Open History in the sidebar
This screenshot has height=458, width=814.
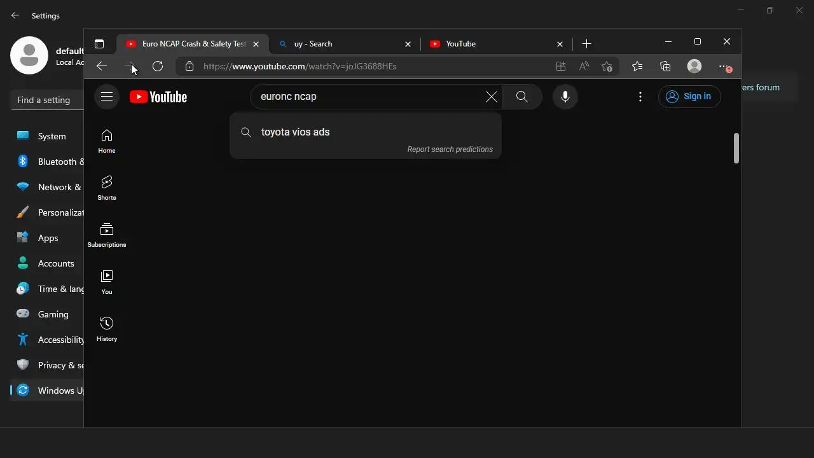pos(107,330)
